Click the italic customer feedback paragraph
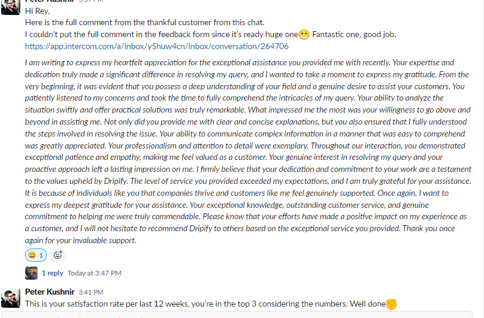 click(248, 151)
